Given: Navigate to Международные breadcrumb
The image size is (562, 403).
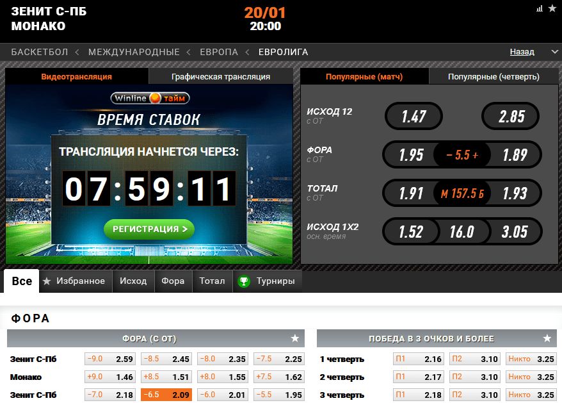Looking at the screenshot, I should pyautogui.click(x=134, y=52).
